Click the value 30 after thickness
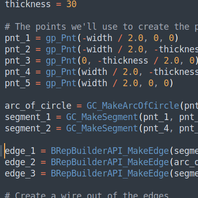The width and height of the screenshot is (198, 198). click(x=71, y=4)
